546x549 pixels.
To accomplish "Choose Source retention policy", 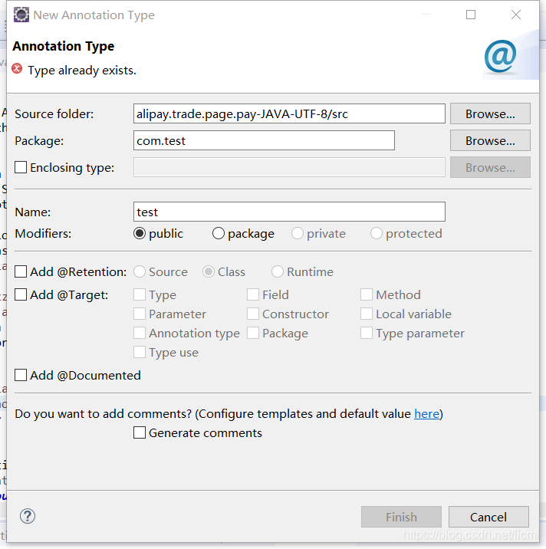I will pos(140,271).
